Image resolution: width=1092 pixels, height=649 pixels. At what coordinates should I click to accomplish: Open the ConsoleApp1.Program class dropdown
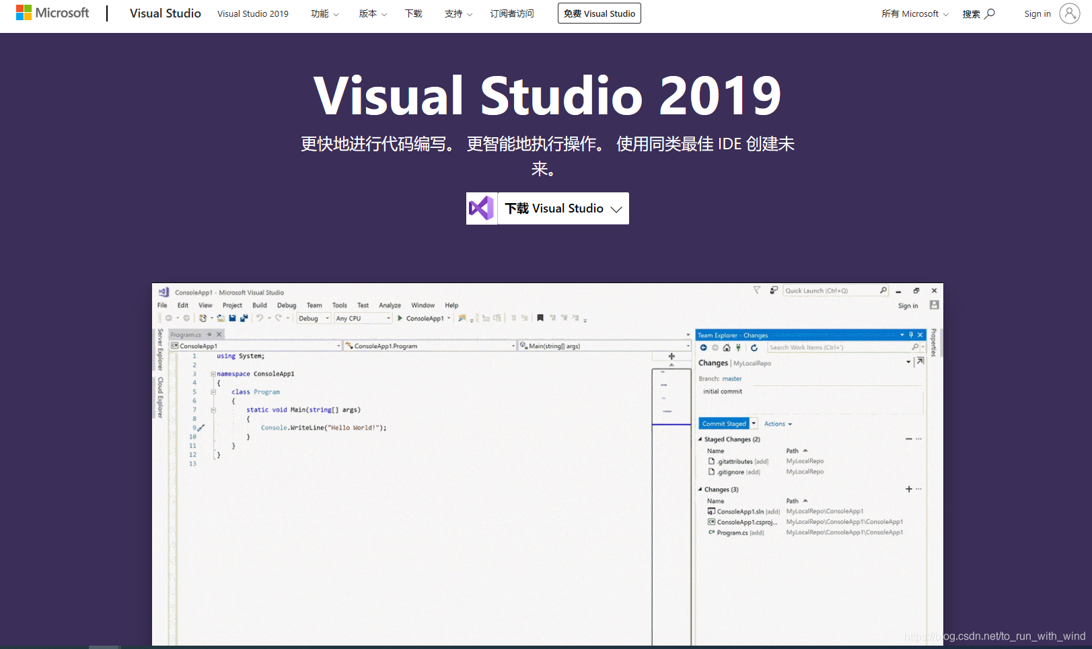pyautogui.click(x=430, y=346)
